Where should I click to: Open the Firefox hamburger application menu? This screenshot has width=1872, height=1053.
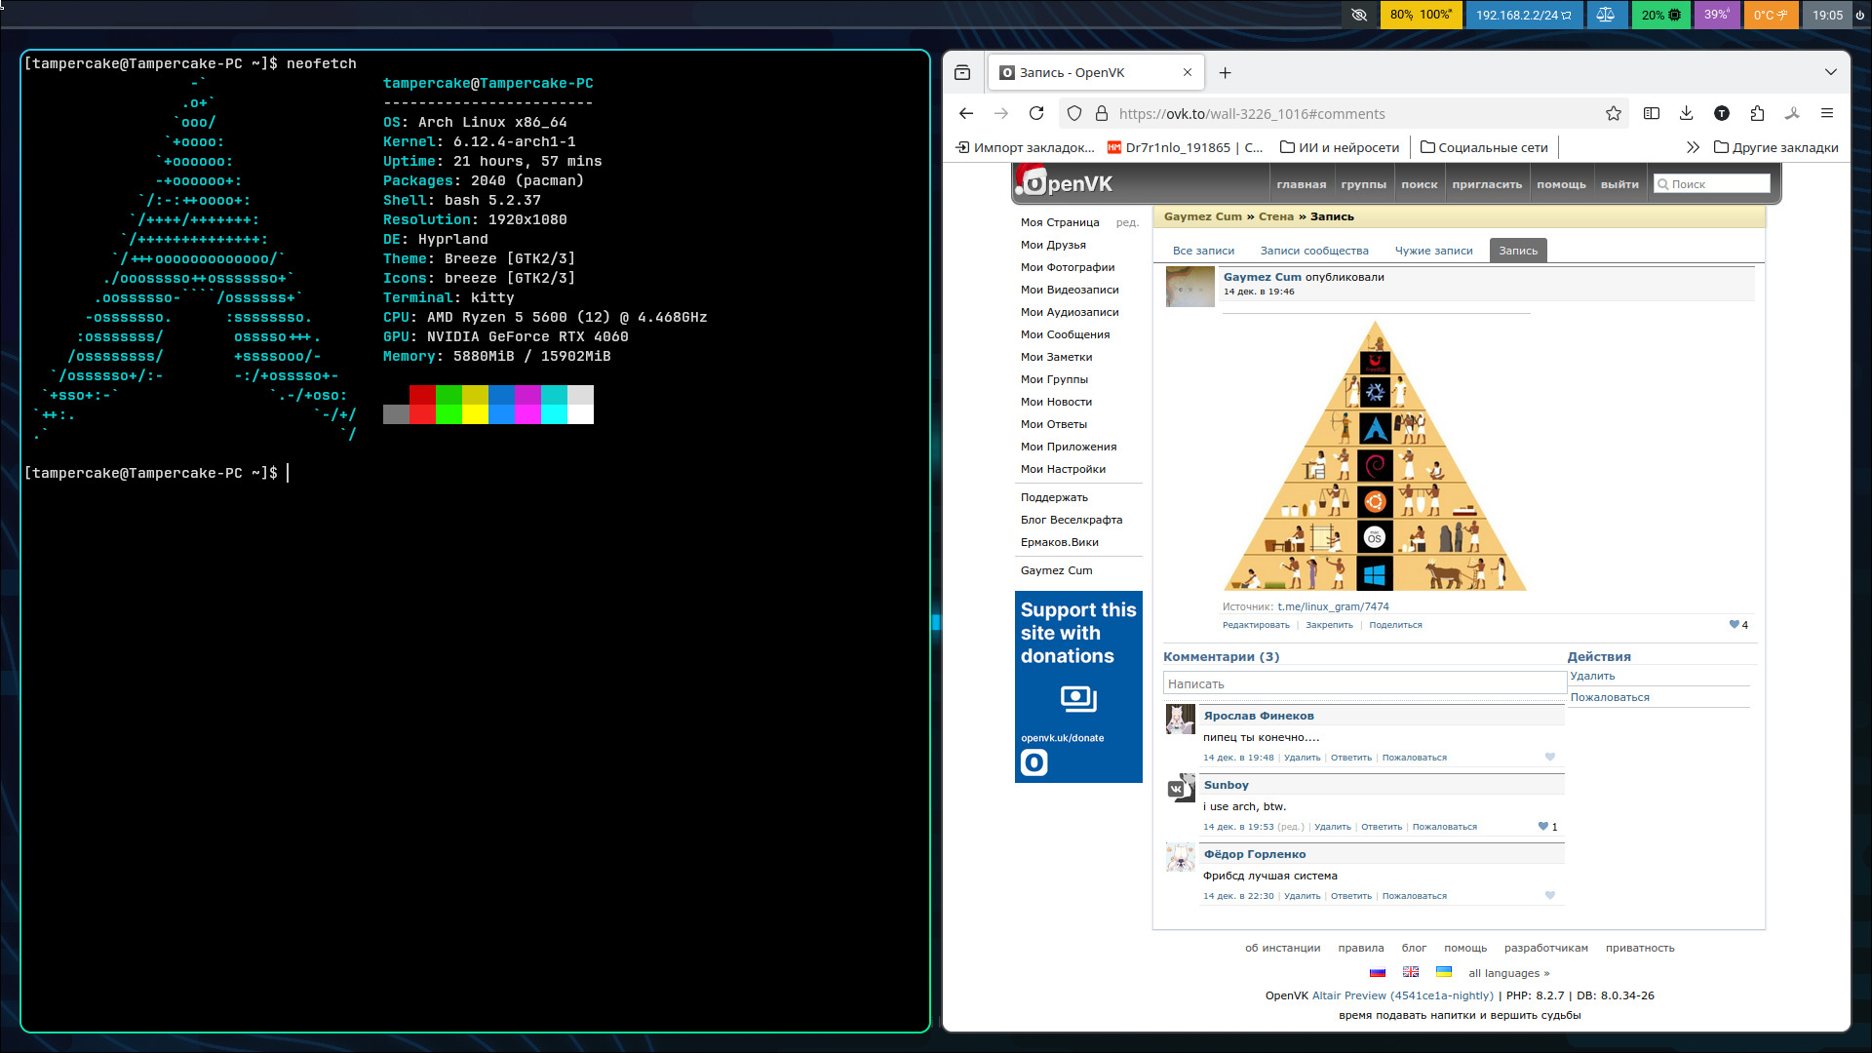(1827, 113)
